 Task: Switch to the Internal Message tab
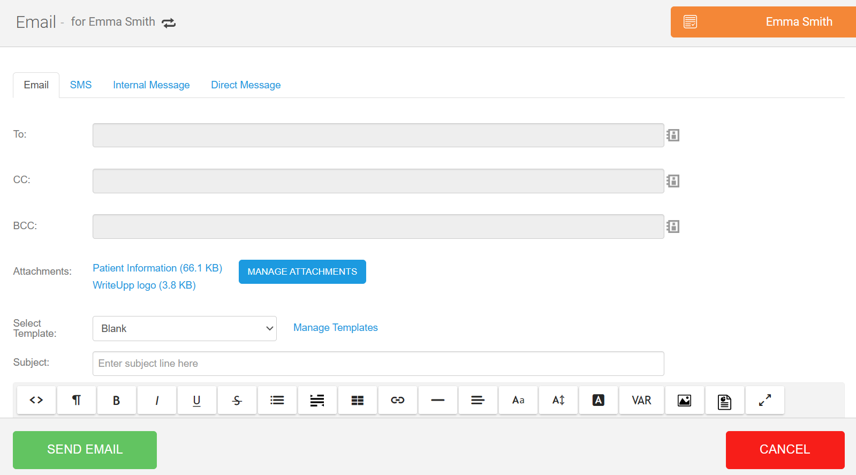coord(151,85)
